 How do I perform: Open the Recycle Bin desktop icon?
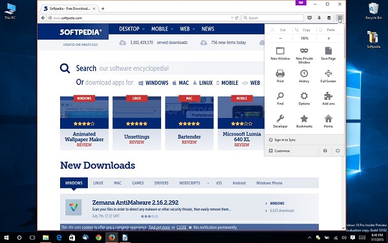tap(373, 11)
